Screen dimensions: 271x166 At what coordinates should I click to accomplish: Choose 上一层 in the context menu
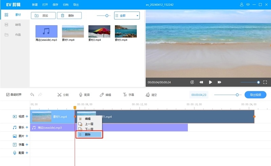click(x=89, y=124)
